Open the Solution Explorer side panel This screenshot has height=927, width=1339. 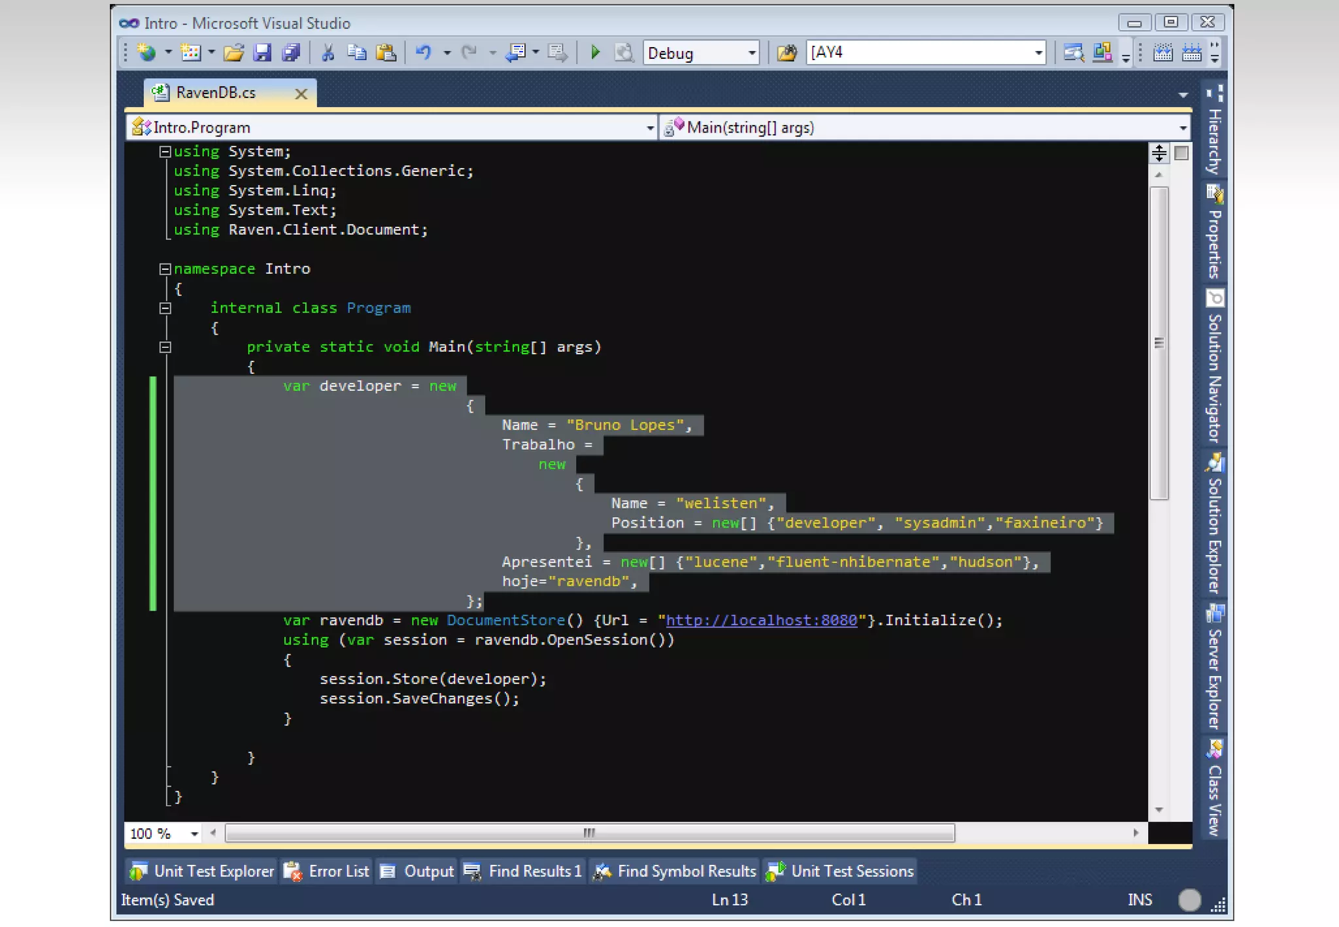[x=1215, y=533]
